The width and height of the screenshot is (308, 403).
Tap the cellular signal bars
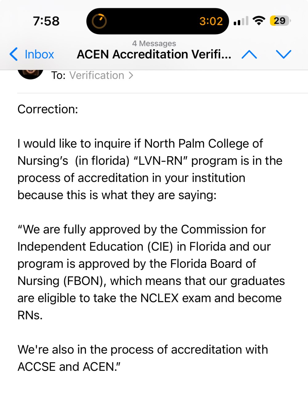click(x=241, y=21)
